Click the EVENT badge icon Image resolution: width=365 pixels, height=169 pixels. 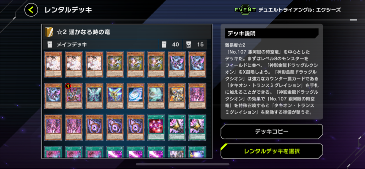click(x=245, y=10)
